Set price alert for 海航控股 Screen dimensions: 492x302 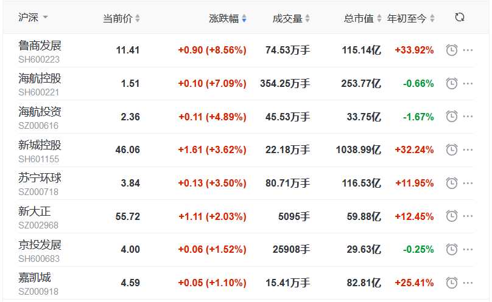452,83
